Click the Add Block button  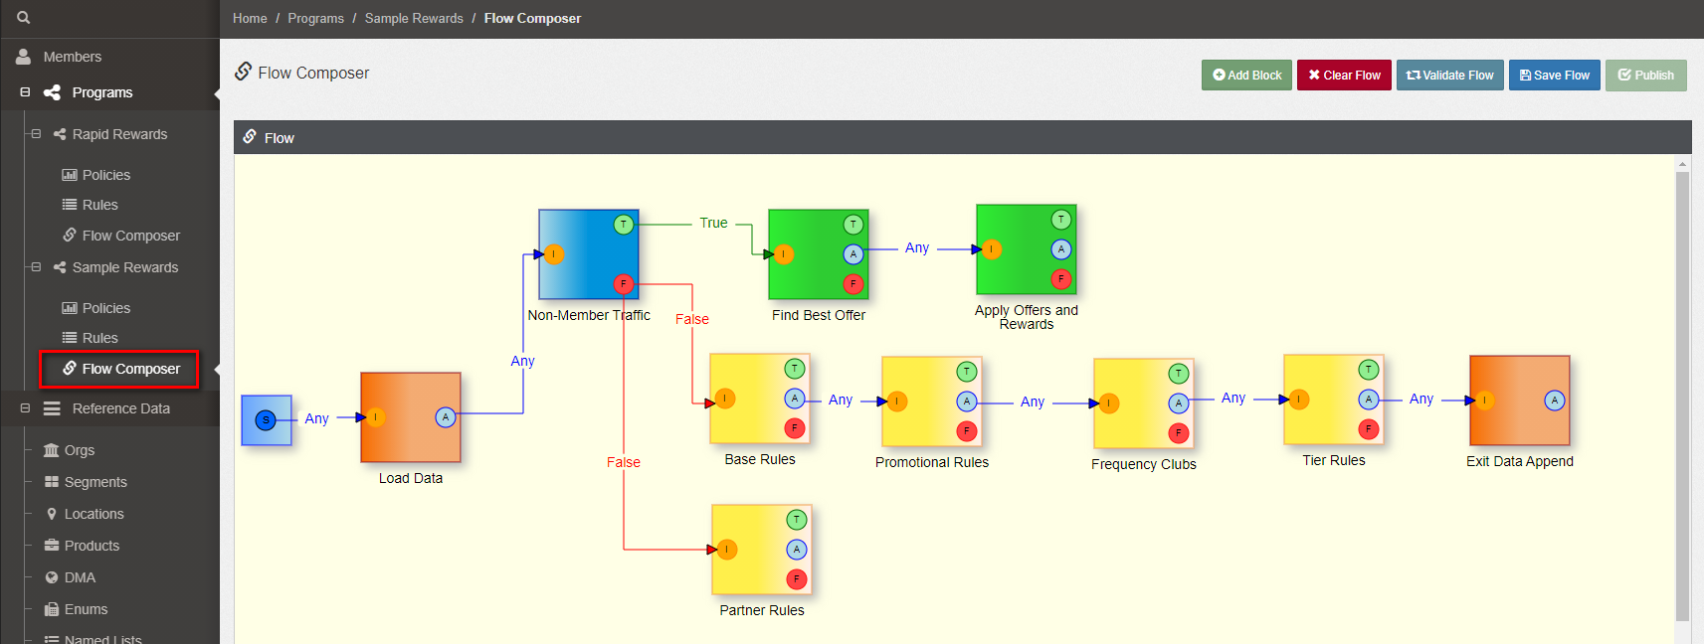[x=1246, y=76]
